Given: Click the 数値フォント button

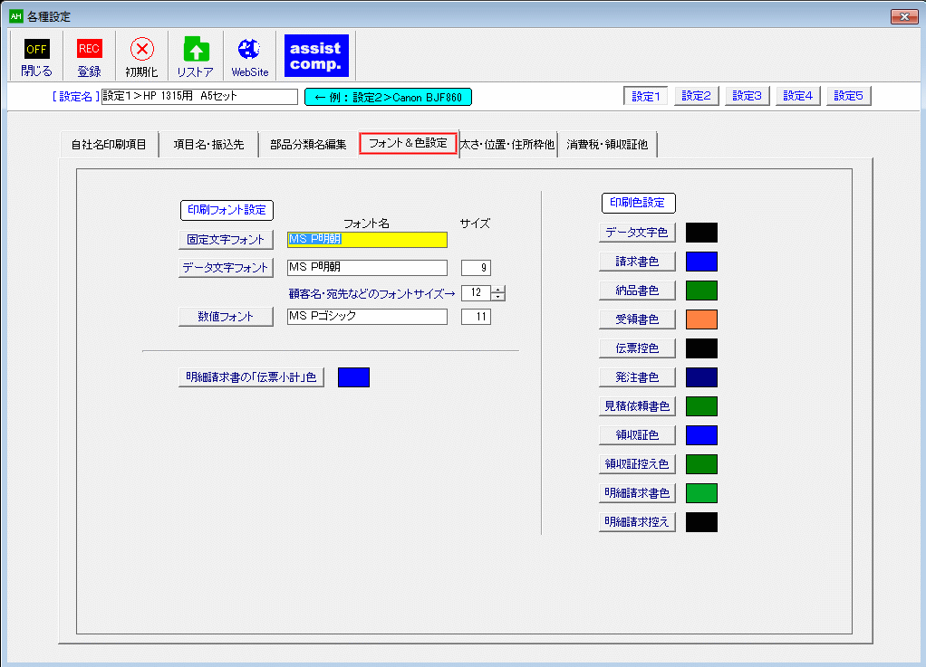Looking at the screenshot, I should coord(226,316).
